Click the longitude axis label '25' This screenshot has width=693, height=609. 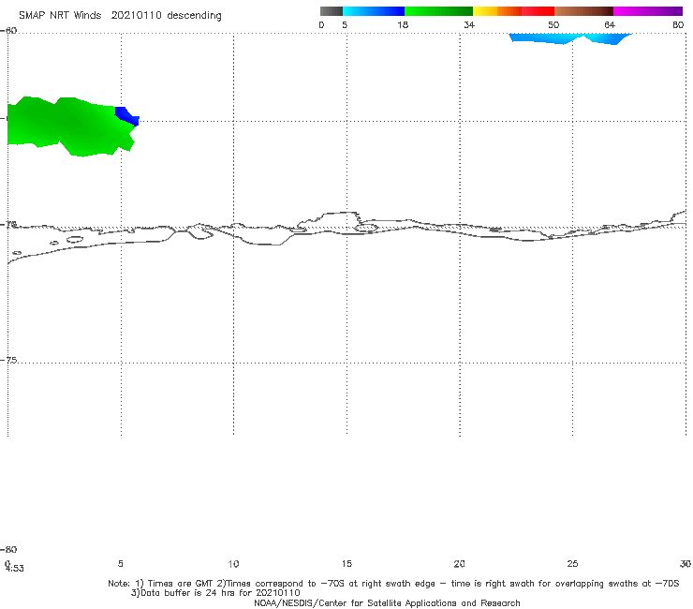572,563
